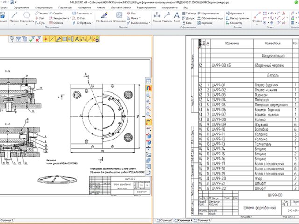This screenshot has width=299, height=224.
Task: Insert a Картинка (picture)
Action: 205,23
